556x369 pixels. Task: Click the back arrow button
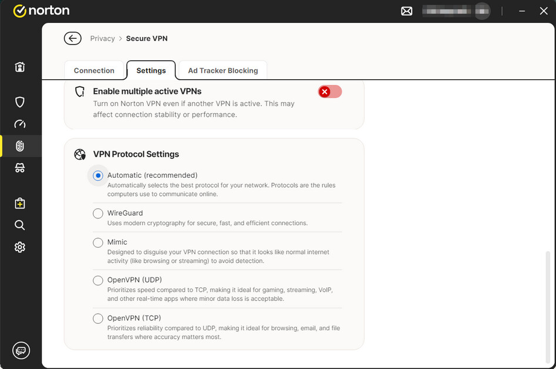[x=73, y=39]
